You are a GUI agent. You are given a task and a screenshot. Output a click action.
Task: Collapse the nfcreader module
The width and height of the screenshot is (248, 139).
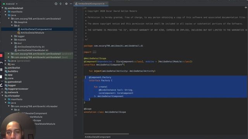pyautogui.click(x=2, y=96)
